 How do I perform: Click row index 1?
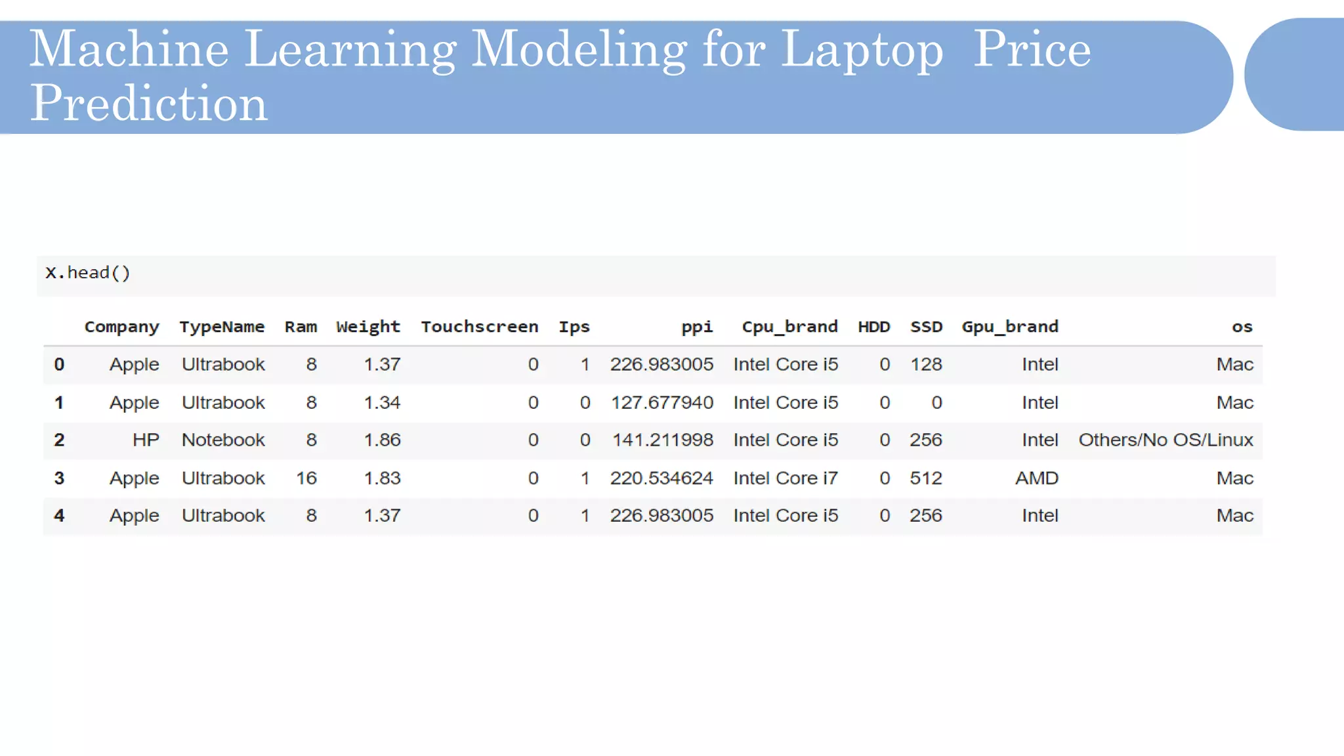(x=59, y=402)
